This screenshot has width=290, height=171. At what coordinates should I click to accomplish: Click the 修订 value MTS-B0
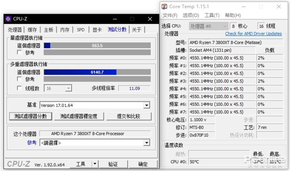[x=202, y=128]
